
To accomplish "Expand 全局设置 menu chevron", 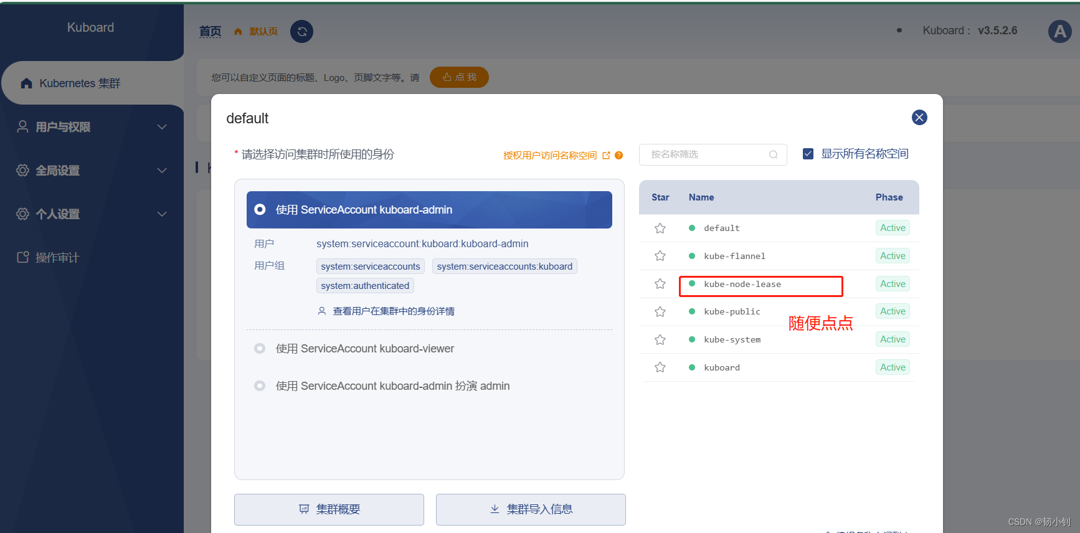I will [162, 171].
